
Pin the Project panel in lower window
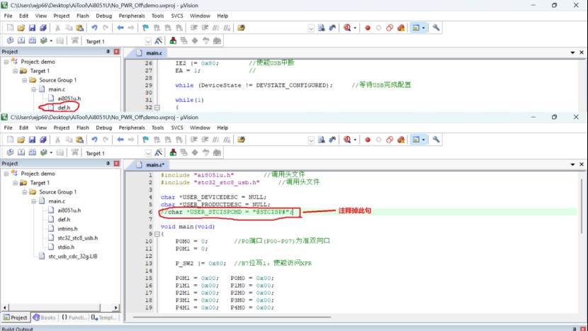coord(108,163)
